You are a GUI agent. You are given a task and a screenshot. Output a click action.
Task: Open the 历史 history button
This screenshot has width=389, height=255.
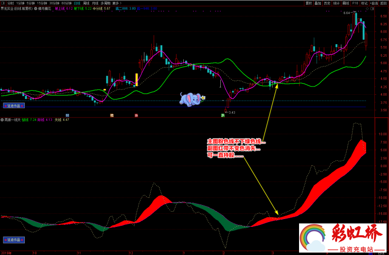(327, 3)
